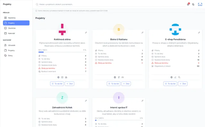Click the Interní: správa IT hours progress bar

point(119,120)
